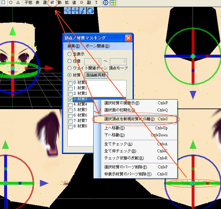This screenshot has height=209, width=221.
Task: Click the blue curved-arrow rotate view icon
Action: [x=90, y=11]
